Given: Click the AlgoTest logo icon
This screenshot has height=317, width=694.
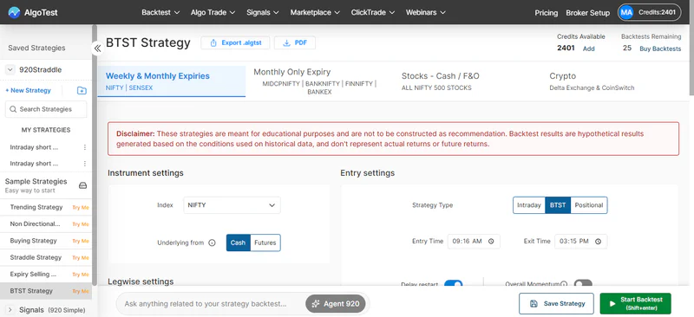Looking at the screenshot, I should pyautogui.click(x=14, y=12).
